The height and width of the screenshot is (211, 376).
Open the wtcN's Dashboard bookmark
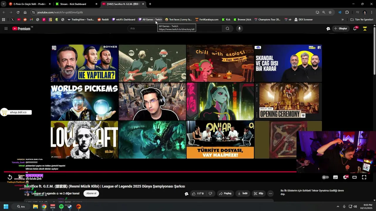[124, 20]
